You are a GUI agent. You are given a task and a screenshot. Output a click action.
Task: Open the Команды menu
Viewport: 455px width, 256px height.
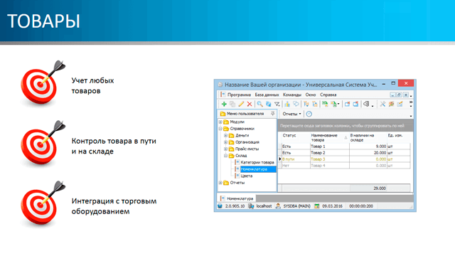pos(292,95)
